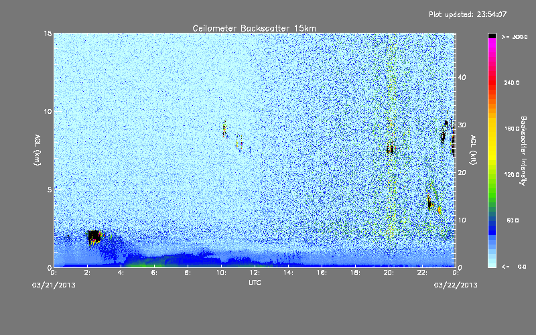This screenshot has height=335, width=536.
Task: Click the '6:' time tick label
Action: [154, 273]
